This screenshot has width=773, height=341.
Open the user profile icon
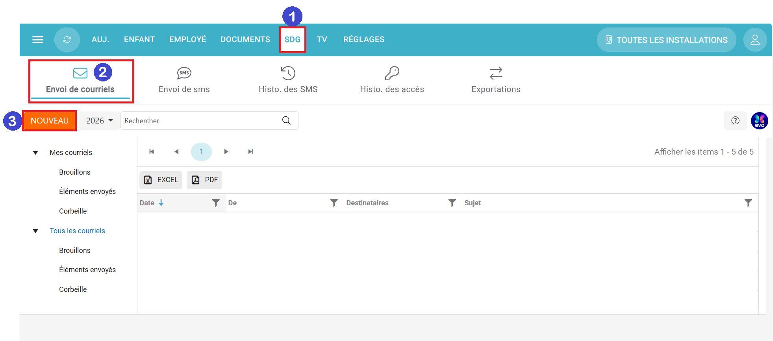coord(754,40)
